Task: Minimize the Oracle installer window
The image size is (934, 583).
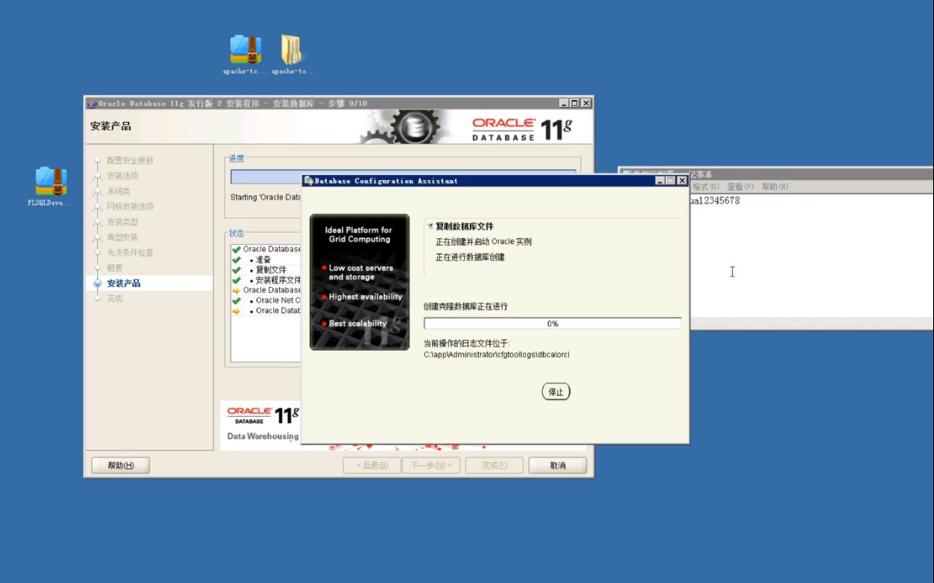Action: pyautogui.click(x=564, y=103)
